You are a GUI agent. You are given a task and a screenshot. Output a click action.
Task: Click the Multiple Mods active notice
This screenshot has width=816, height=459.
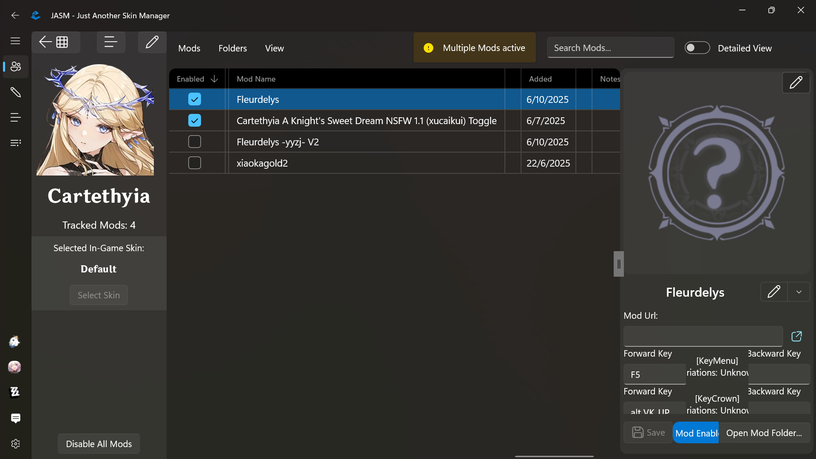(x=475, y=48)
